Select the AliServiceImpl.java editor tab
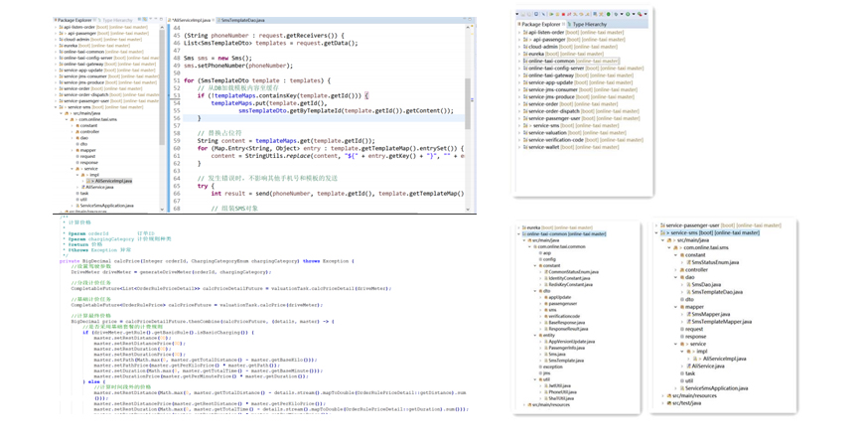The width and height of the screenshot is (862, 440). tap(191, 20)
